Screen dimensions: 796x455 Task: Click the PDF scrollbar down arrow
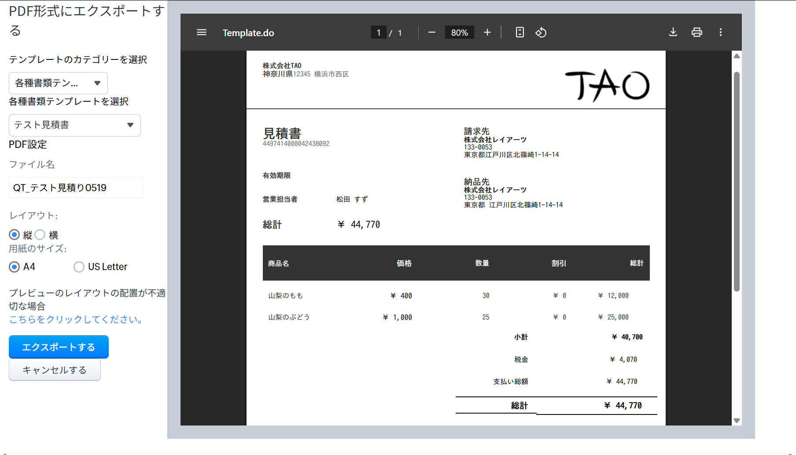[737, 421]
